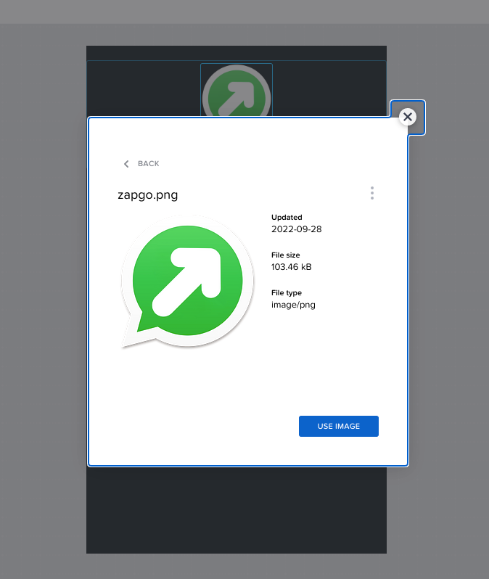Click the back chevron arrow icon
Screen dimensions: 489x579
tap(126, 163)
